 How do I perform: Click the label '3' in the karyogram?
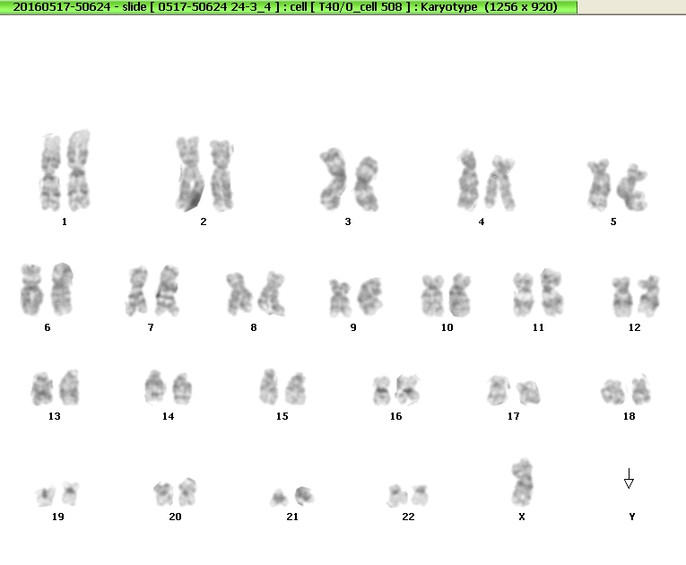click(x=348, y=222)
